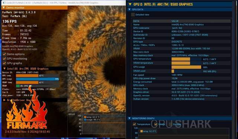Collapse the MONITORING GRAPH section

pyautogui.click(x=129, y=118)
